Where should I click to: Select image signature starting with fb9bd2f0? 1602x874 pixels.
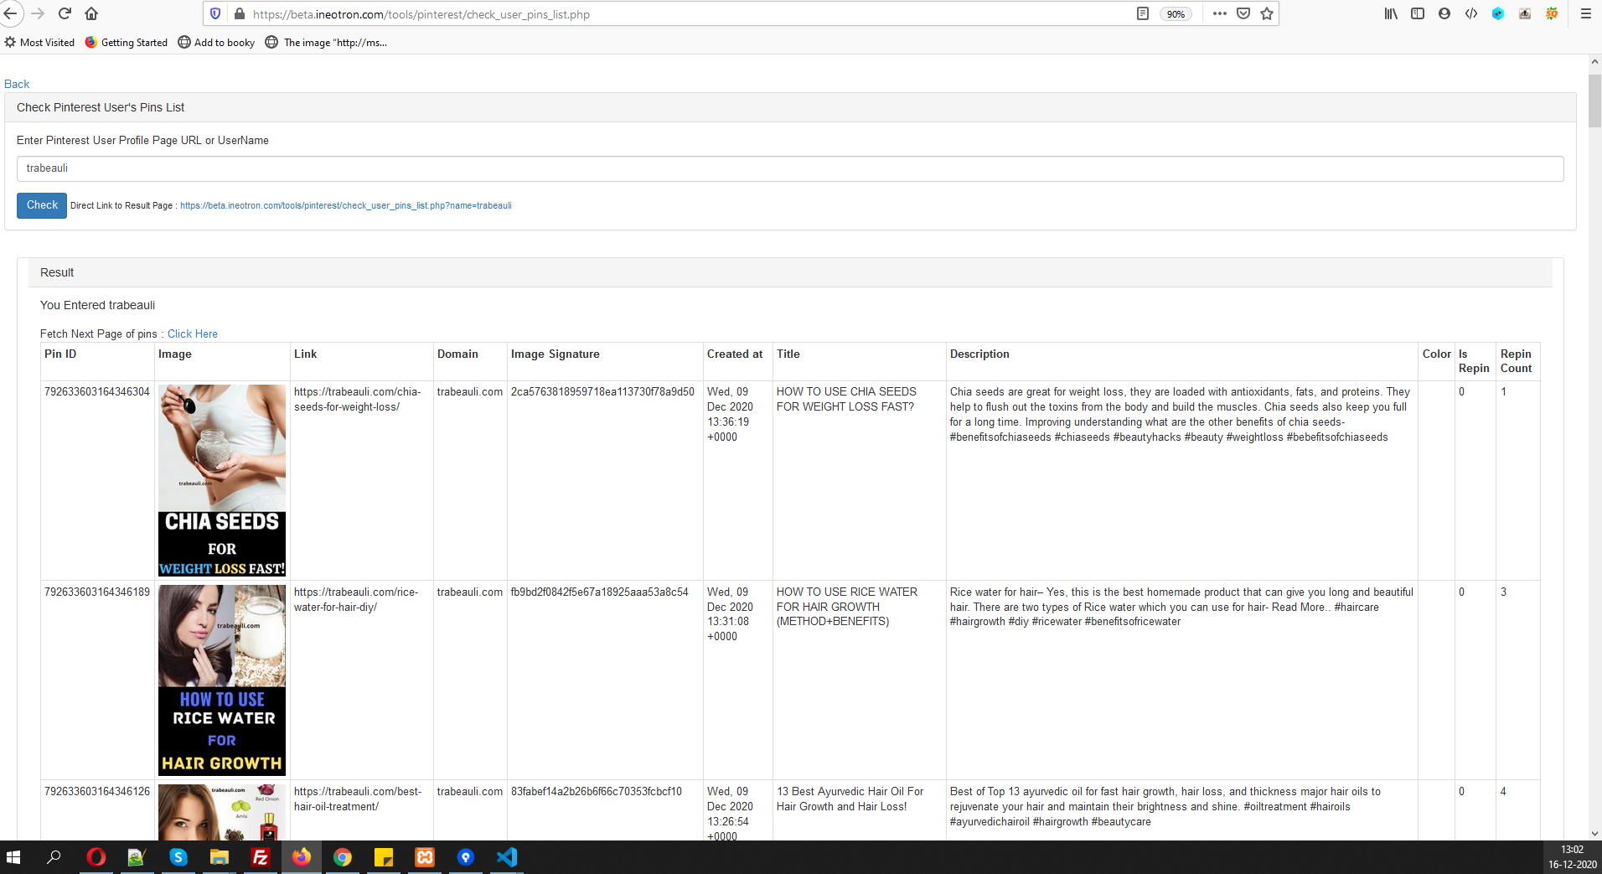(x=600, y=592)
